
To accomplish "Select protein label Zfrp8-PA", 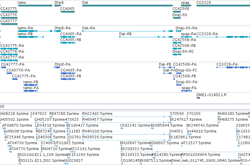I will pos(62,64).
